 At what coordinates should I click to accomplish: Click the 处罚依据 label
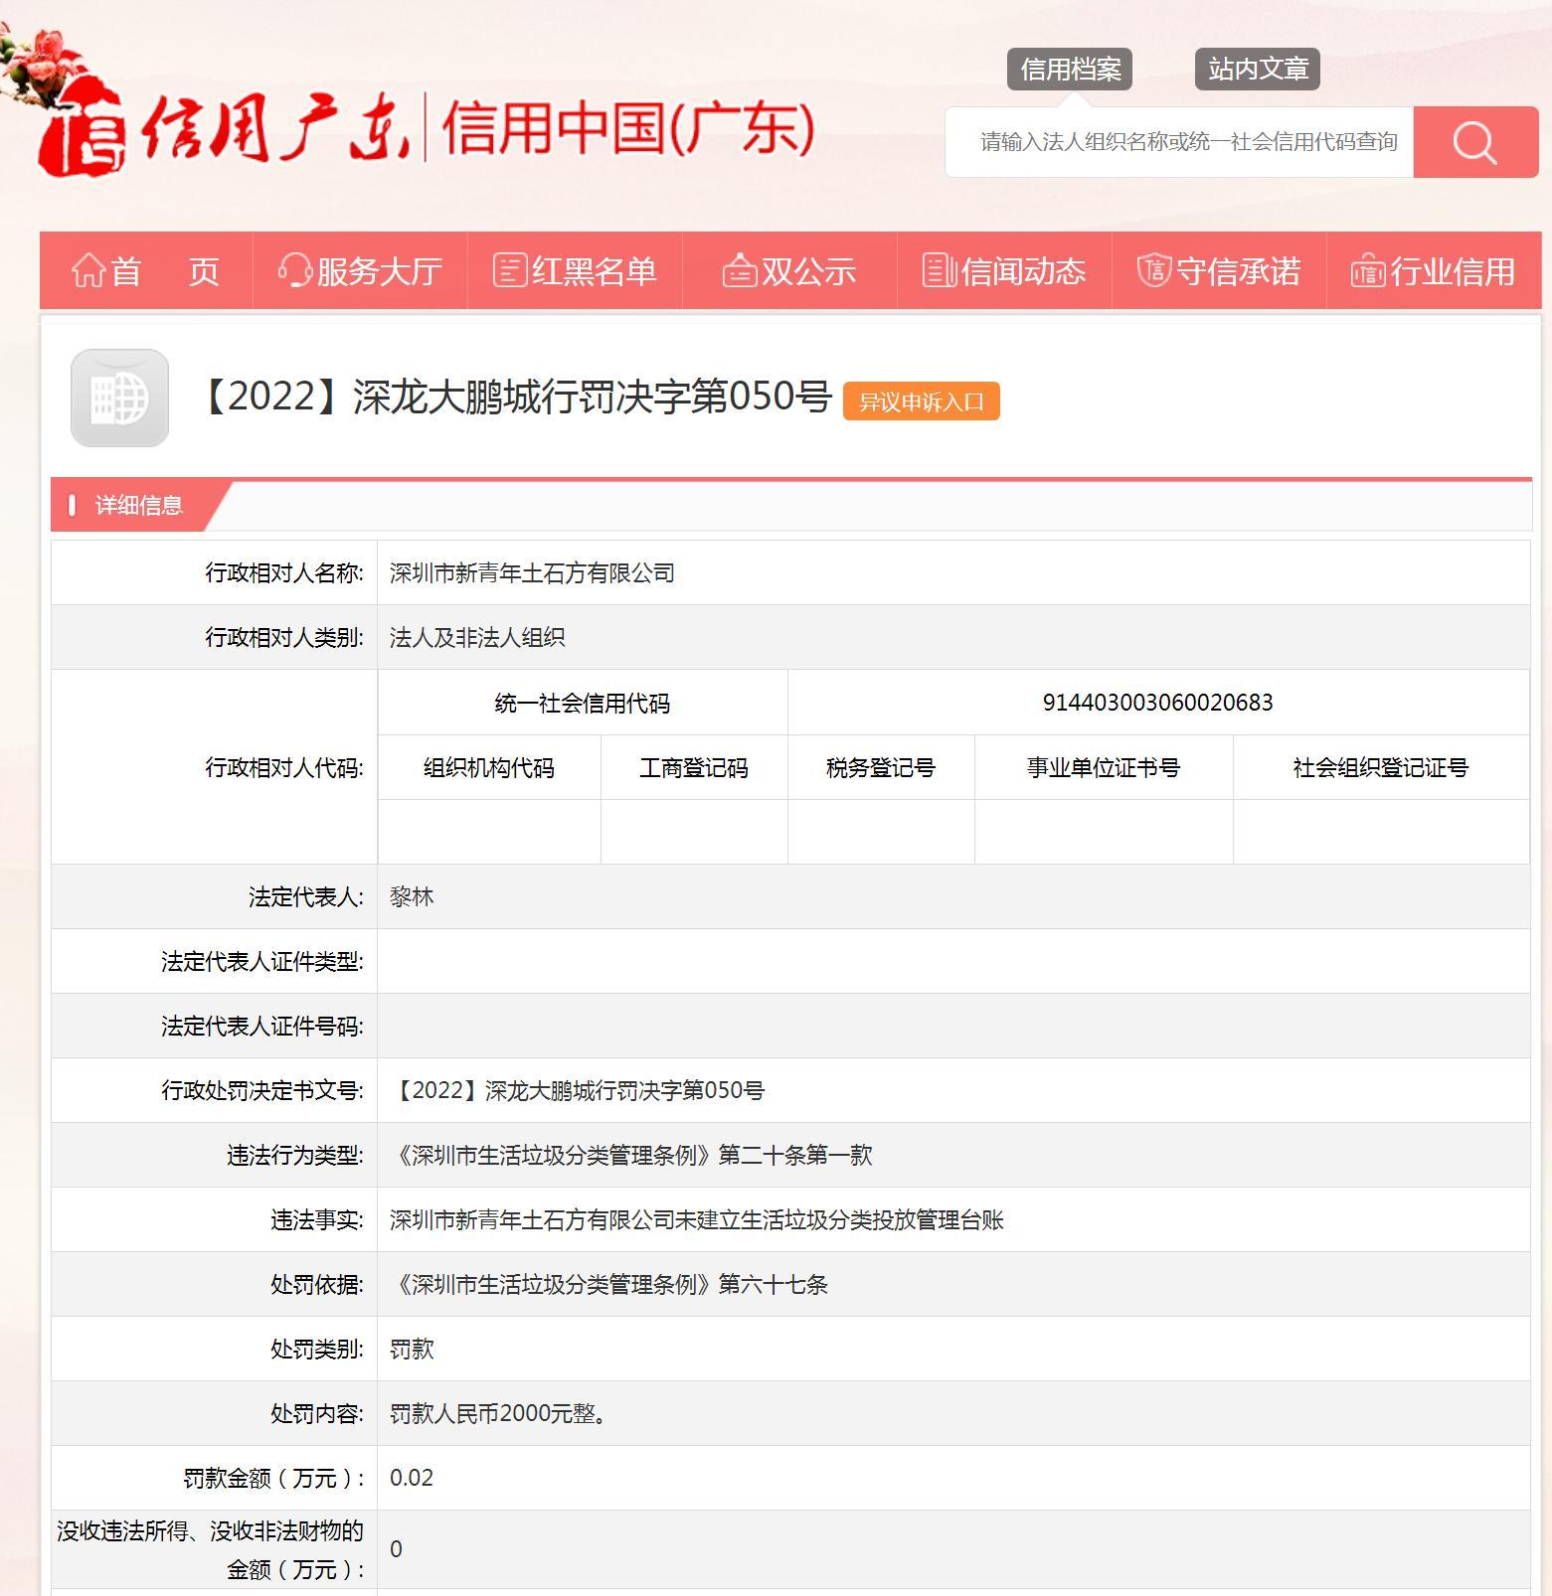click(x=317, y=1284)
